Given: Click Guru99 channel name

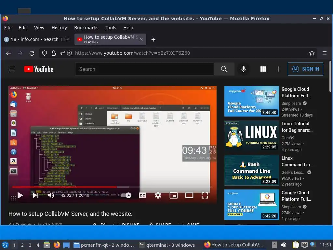Looking at the screenshot, I should coord(288,138).
